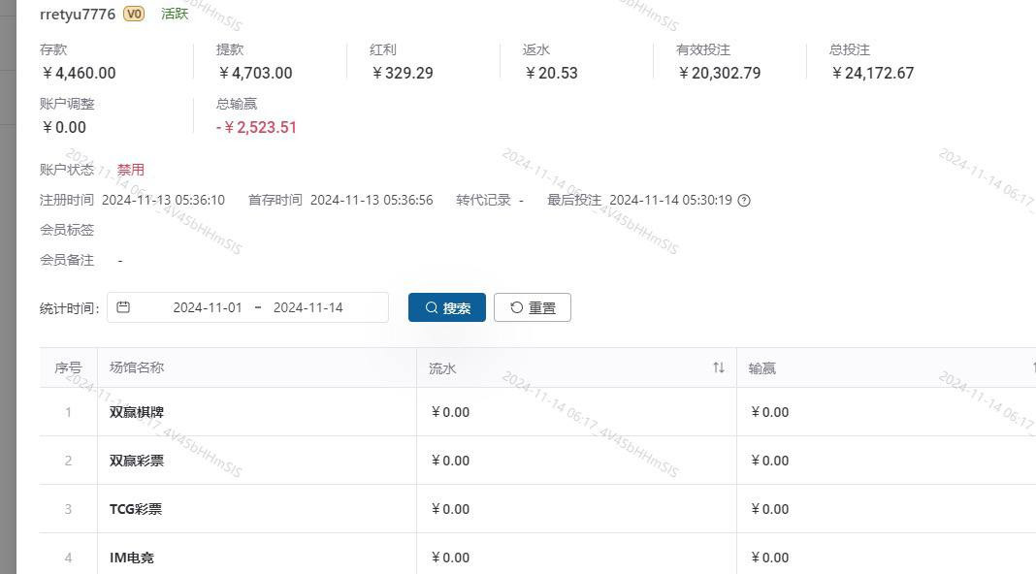Click the 禁用 account status text

(x=131, y=170)
